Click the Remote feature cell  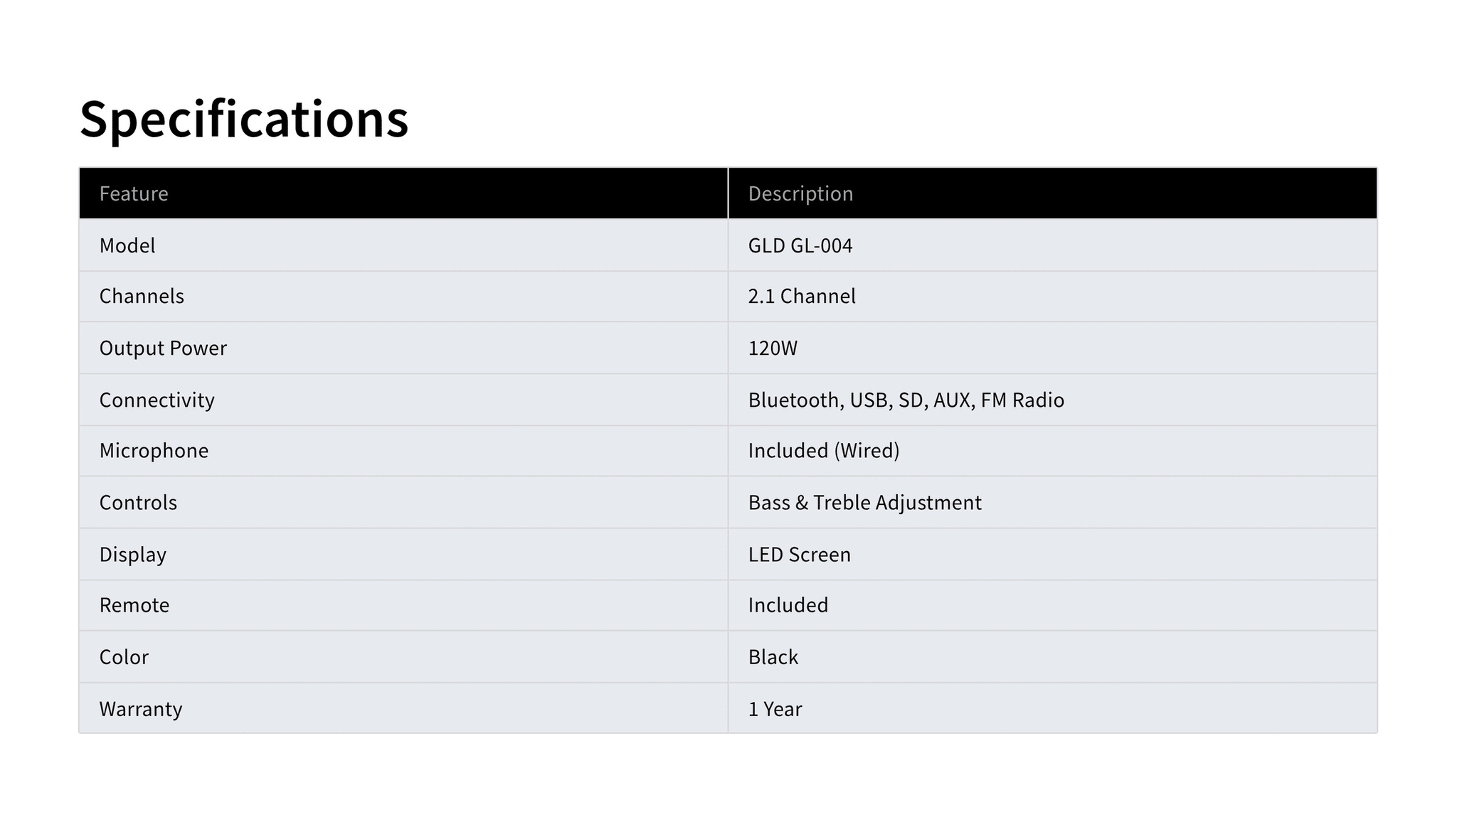pyautogui.click(x=134, y=605)
